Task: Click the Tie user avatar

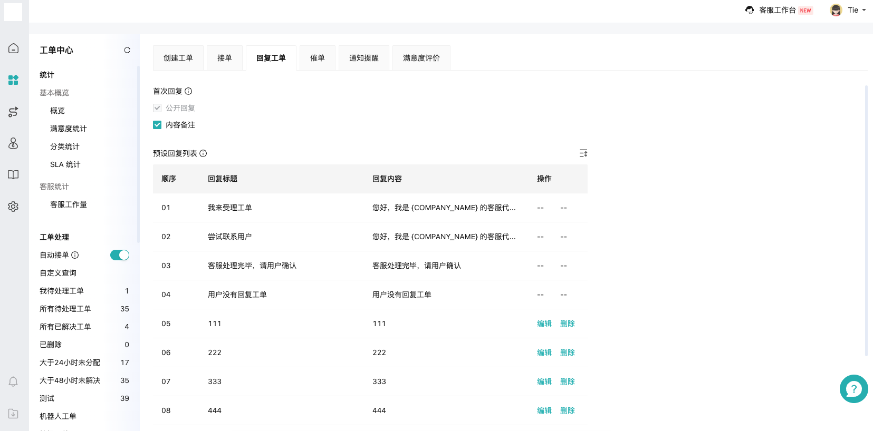Action: click(x=836, y=10)
